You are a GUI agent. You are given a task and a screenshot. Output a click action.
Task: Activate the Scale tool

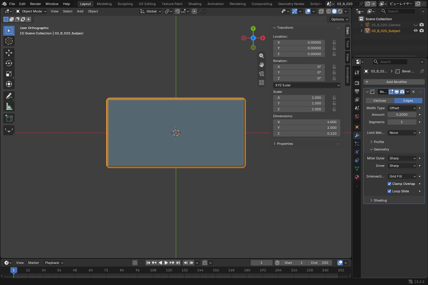(9, 74)
